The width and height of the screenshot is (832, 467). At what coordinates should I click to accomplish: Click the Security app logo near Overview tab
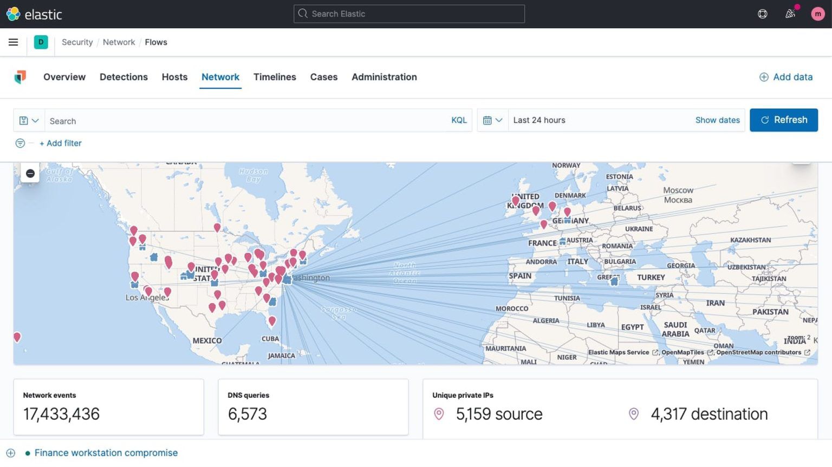point(20,77)
